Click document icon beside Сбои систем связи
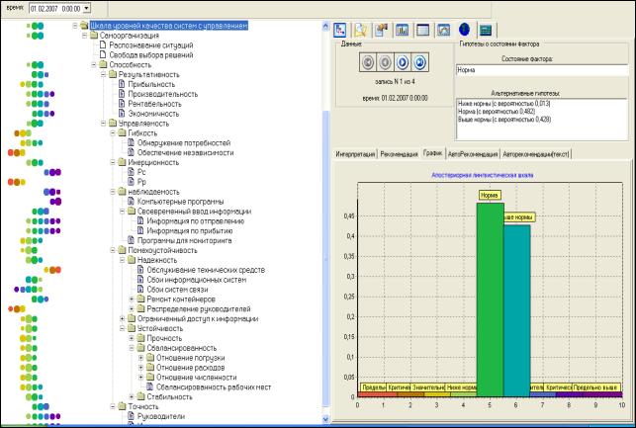The height and width of the screenshot is (428, 636). [140, 289]
